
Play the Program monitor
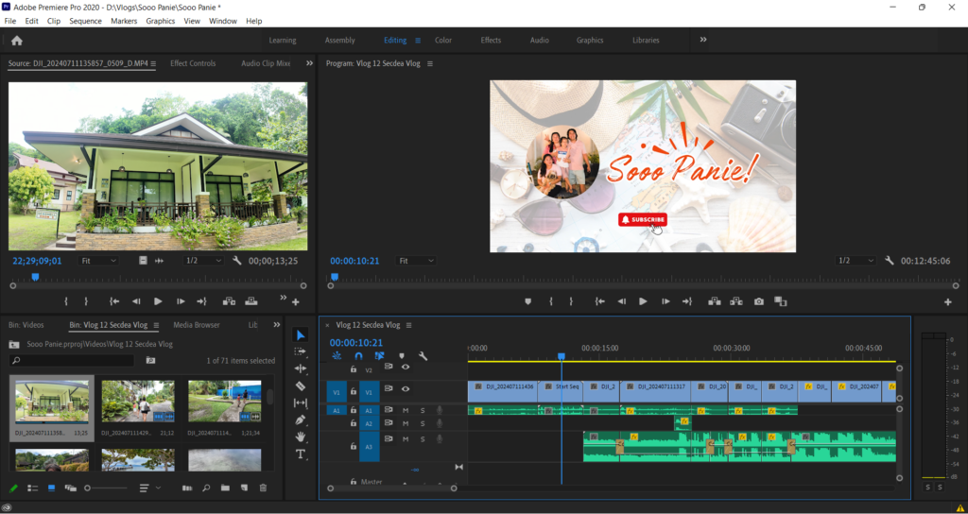(643, 301)
